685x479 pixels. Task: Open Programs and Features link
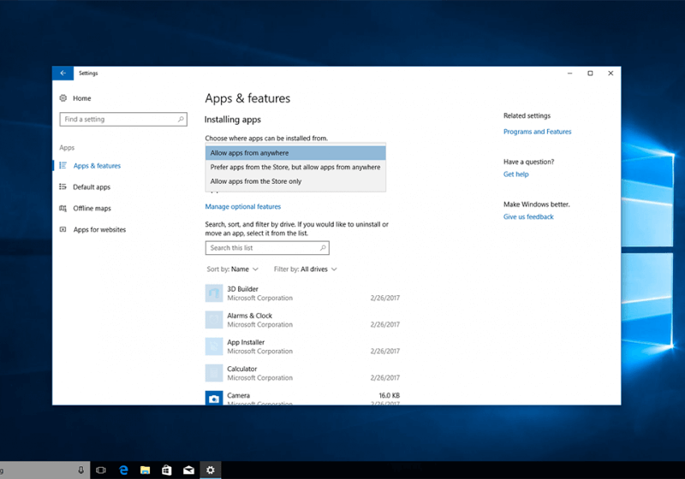(538, 132)
